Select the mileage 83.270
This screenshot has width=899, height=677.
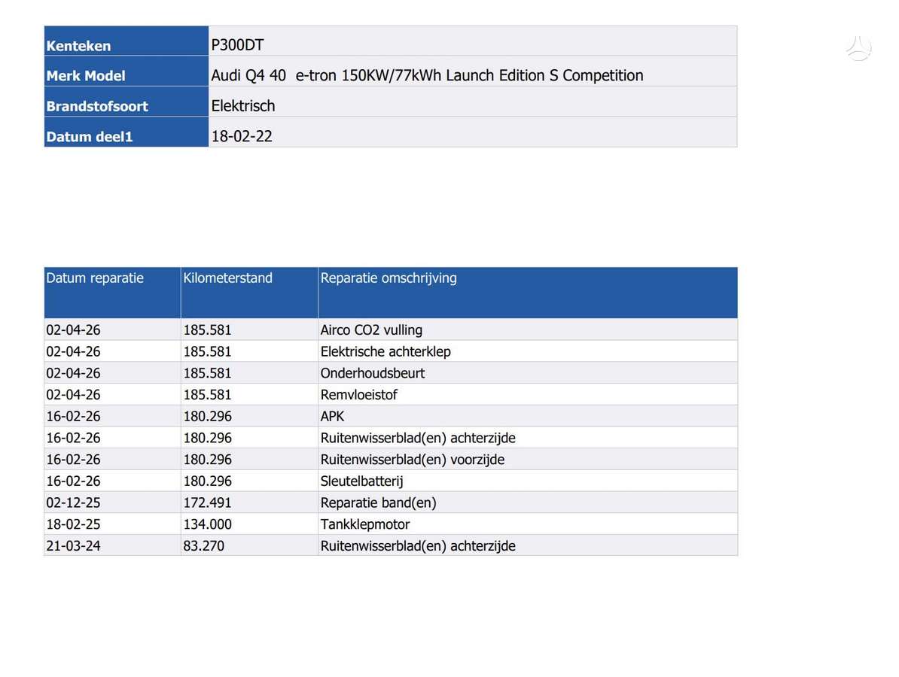pos(203,546)
